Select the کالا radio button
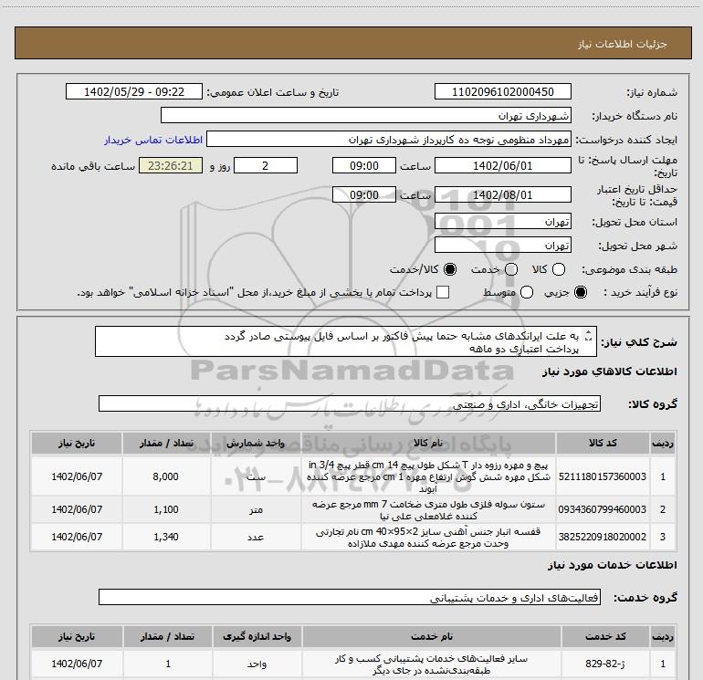Viewport: 703px width, 680px height. click(559, 269)
